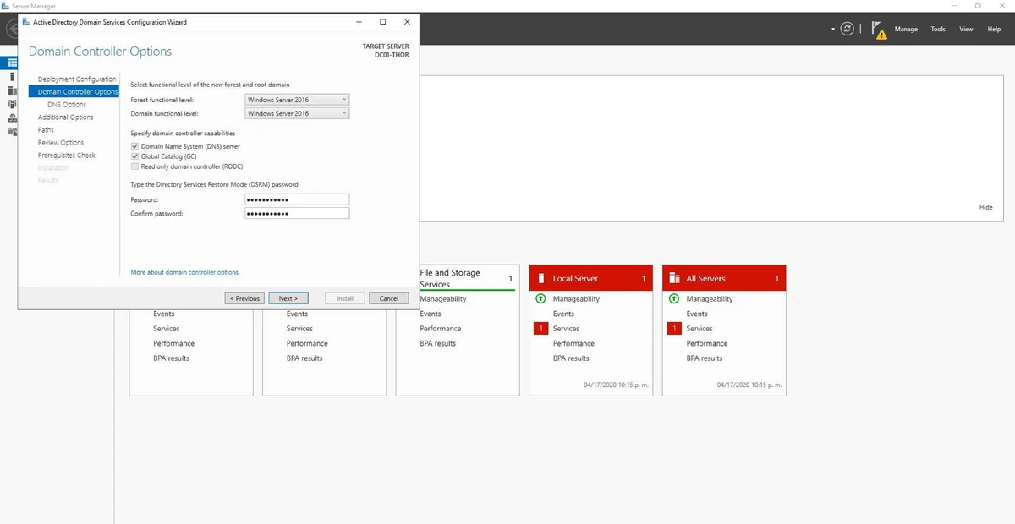1015x524 pixels.
Task: Click the Confirm password field
Action: point(297,213)
